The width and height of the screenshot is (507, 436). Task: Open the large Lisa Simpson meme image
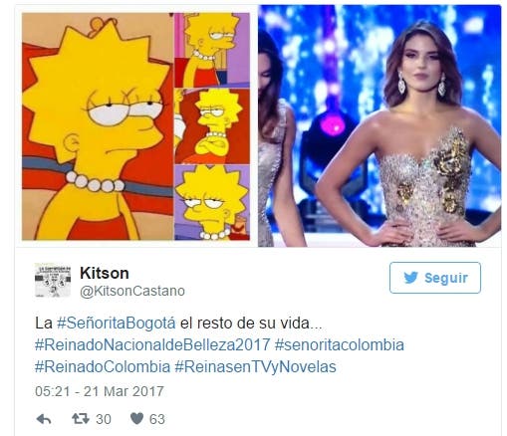coord(98,126)
